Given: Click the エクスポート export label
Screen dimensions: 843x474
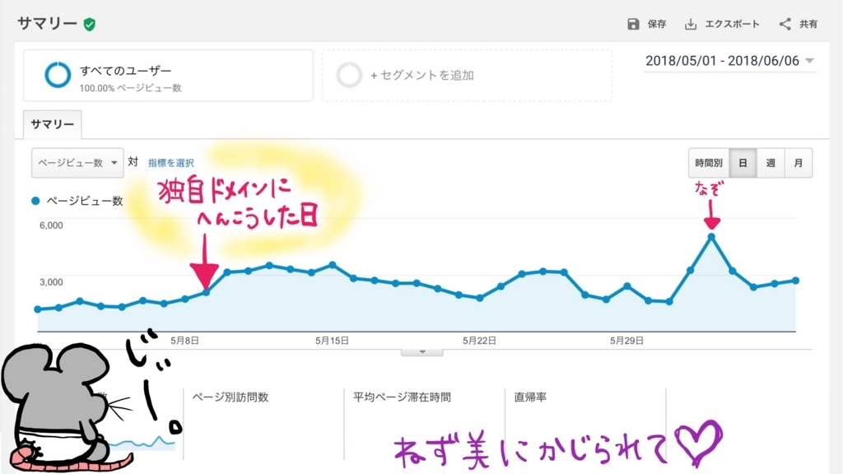Looking at the screenshot, I should tap(732, 24).
